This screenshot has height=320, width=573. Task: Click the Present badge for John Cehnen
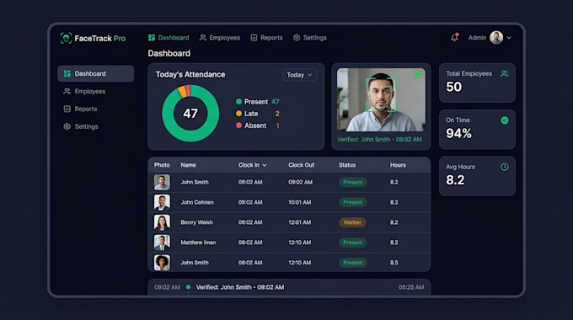tap(352, 202)
